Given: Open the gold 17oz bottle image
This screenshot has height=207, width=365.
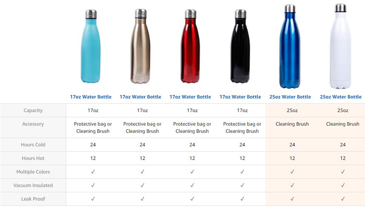Looking at the screenshot, I should click(140, 46).
